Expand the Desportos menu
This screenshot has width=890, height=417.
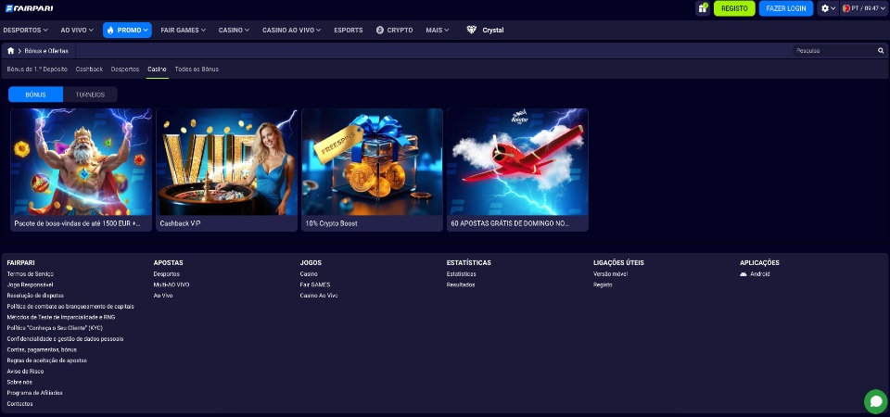pos(26,30)
